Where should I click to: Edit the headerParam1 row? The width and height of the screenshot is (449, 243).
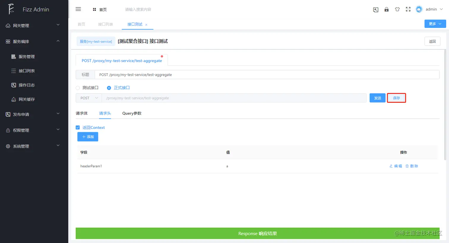click(396, 166)
